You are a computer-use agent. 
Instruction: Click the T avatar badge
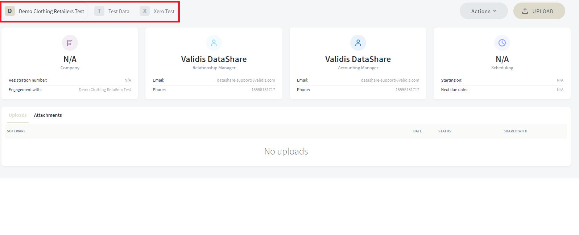click(x=99, y=11)
